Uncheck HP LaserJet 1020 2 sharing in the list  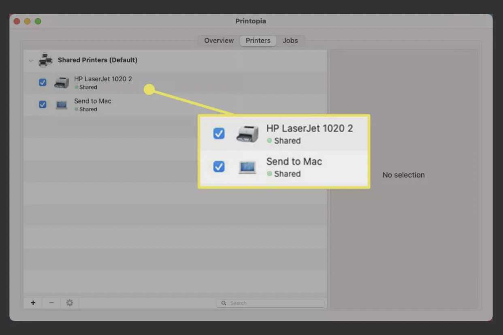[43, 83]
